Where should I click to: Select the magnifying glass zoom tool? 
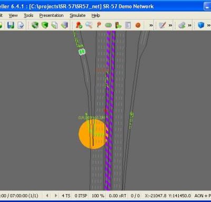(x=89, y=25)
